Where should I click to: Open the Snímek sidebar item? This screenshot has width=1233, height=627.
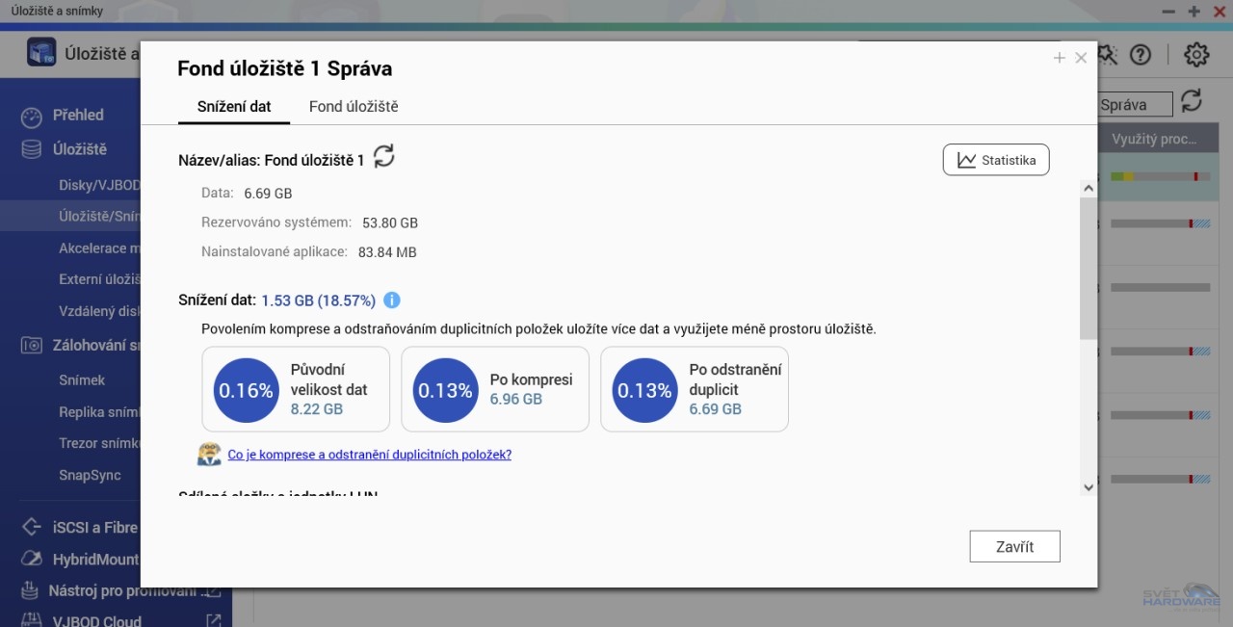point(82,380)
